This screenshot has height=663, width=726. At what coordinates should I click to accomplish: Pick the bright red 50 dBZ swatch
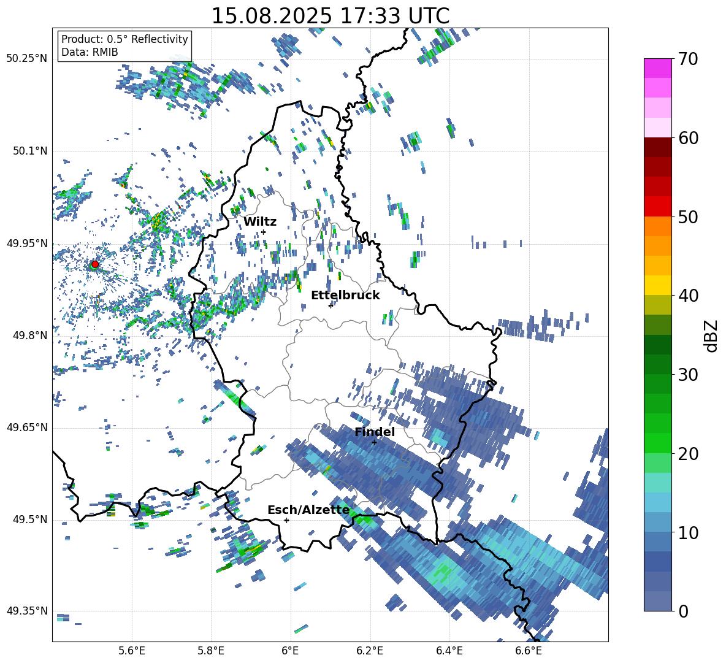tap(657, 207)
